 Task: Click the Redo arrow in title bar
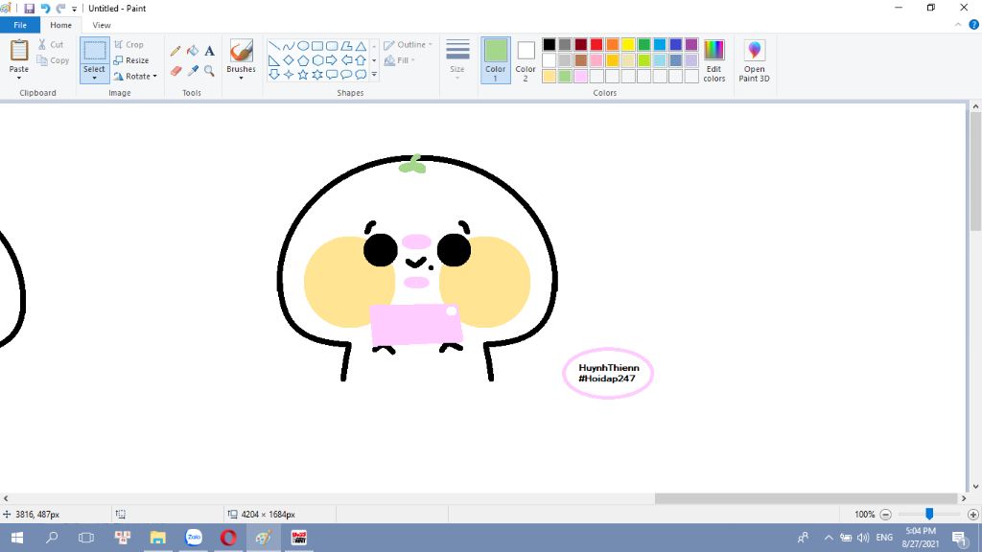click(60, 8)
